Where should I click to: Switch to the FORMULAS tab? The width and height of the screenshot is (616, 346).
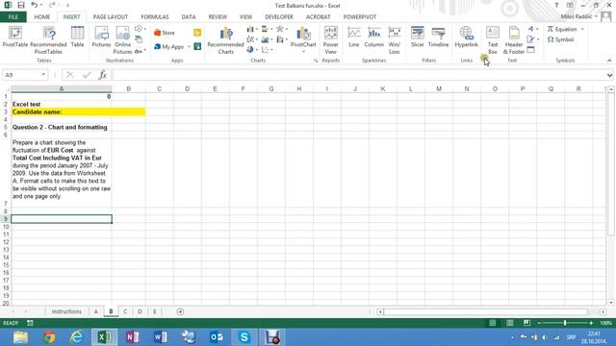coord(155,17)
